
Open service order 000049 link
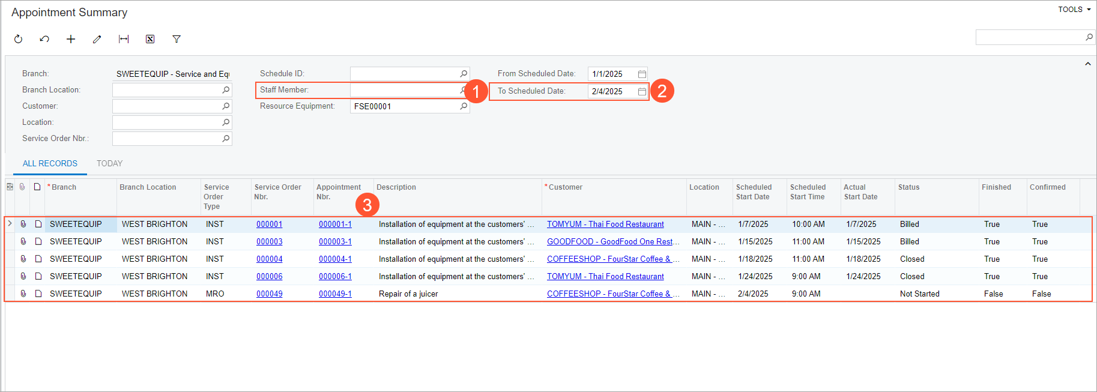269,294
